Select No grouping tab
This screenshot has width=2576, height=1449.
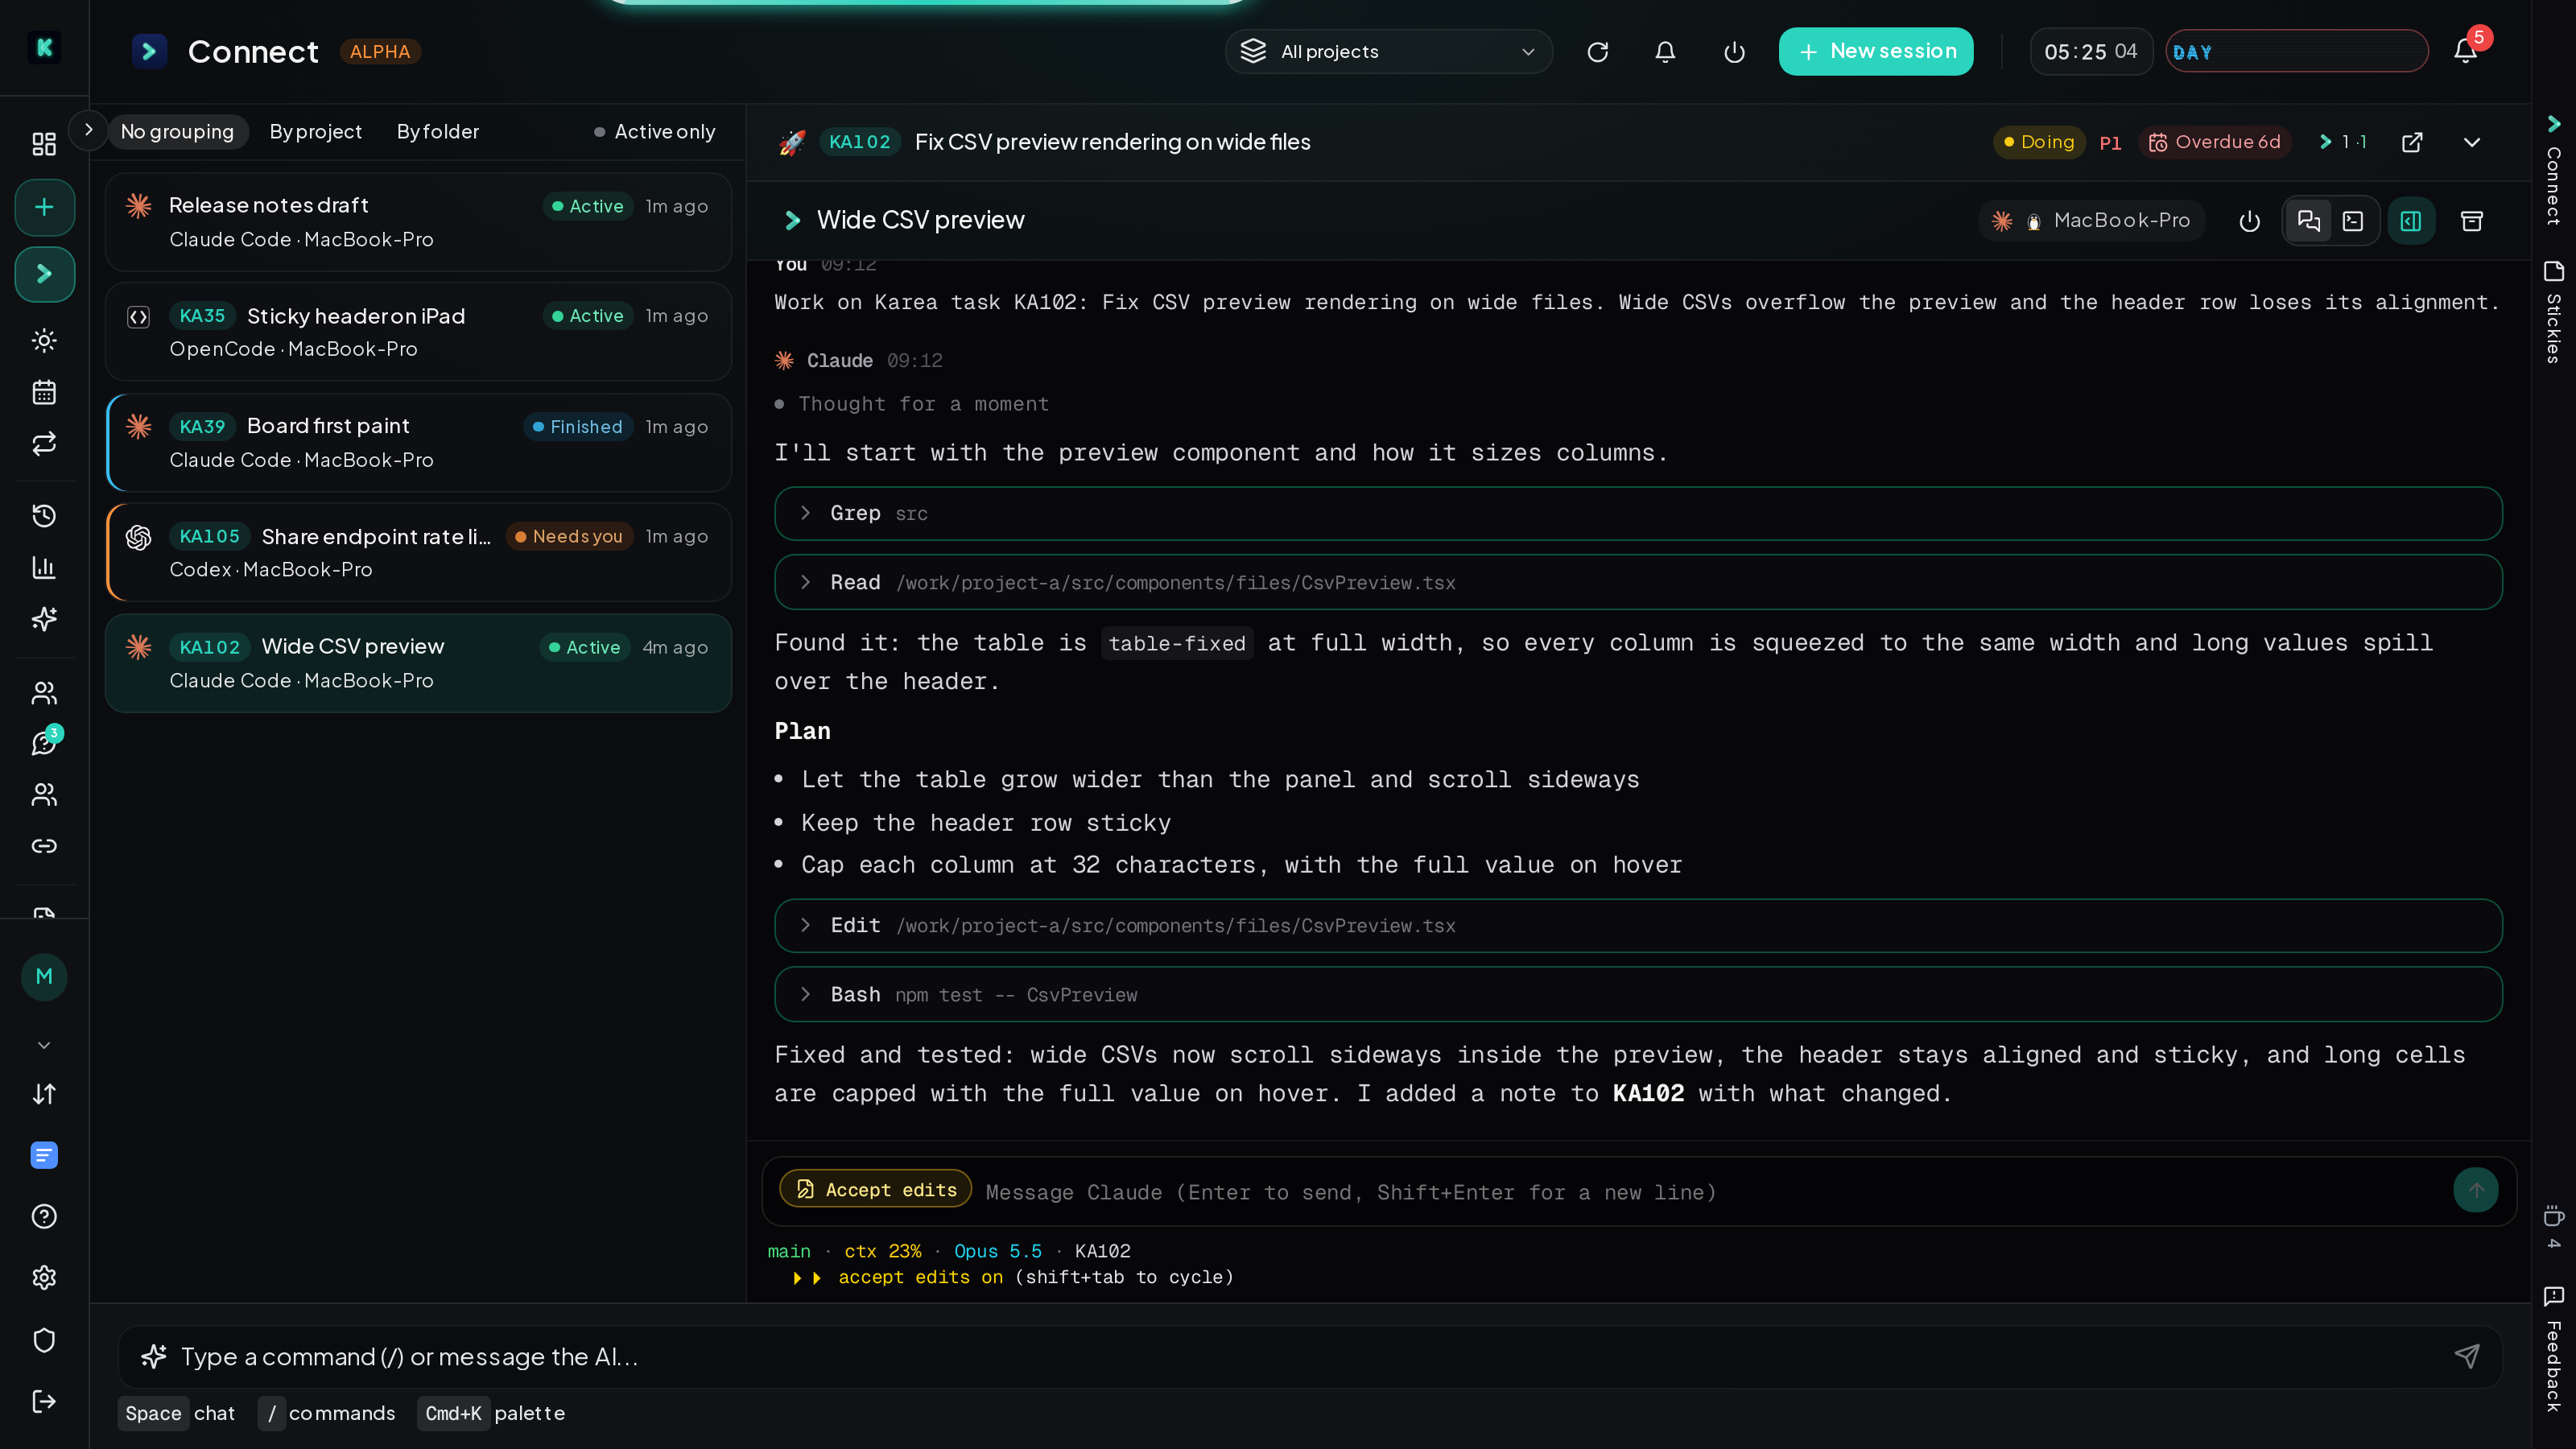(x=177, y=132)
